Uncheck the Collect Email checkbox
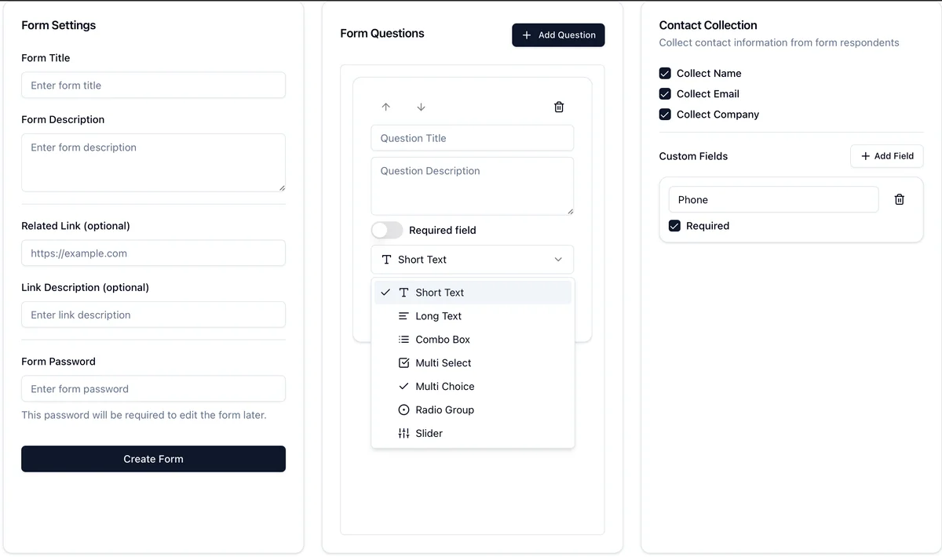The image size is (942, 557). tap(665, 93)
